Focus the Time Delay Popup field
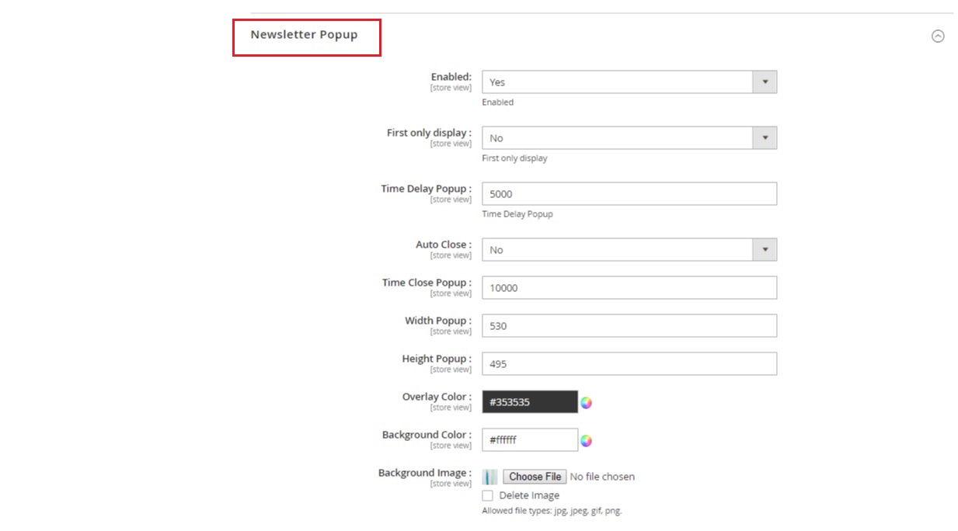Viewport: 958px width, 531px height. coord(629,194)
